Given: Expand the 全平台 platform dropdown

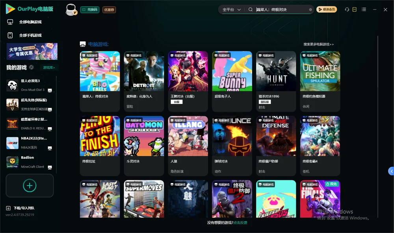Looking at the screenshot, I should point(232,9).
